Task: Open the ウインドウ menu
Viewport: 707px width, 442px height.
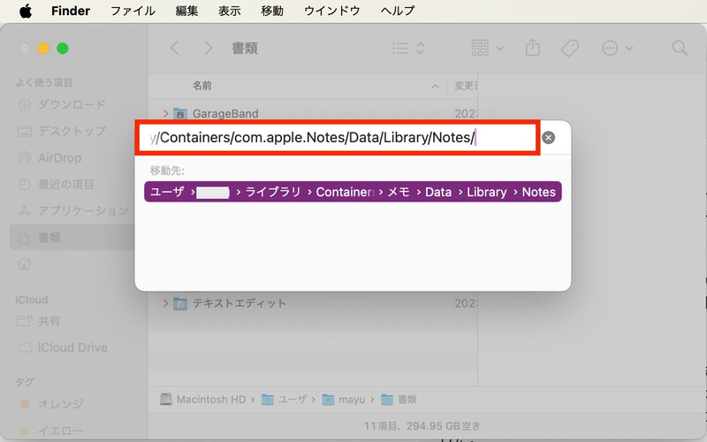Action: [x=331, y=11]
